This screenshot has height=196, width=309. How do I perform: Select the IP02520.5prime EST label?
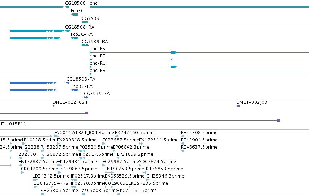pos(96,147)
